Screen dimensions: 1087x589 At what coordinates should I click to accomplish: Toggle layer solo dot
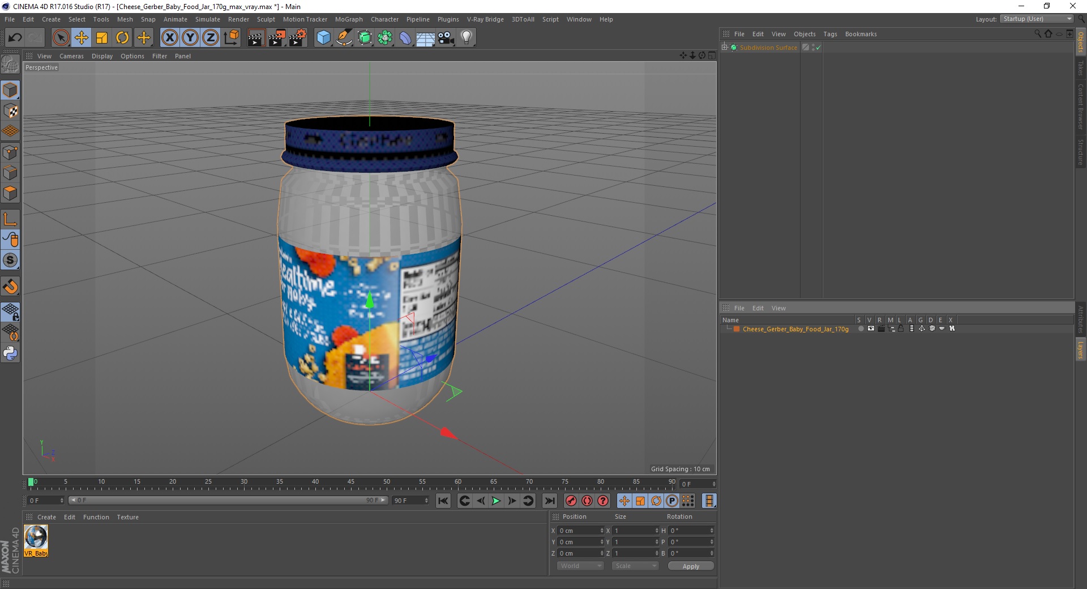tap(861, 328)
